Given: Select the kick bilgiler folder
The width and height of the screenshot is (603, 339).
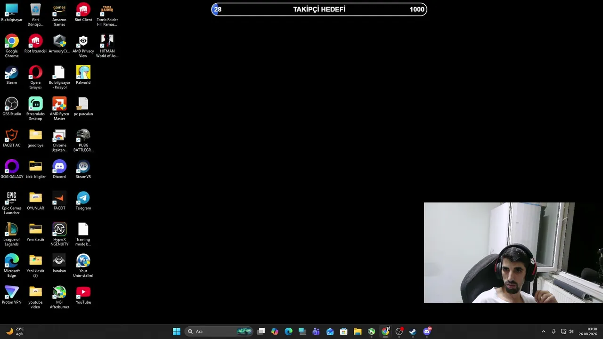Looking at the screenshot, I should pyautogui.click(x=35, y=169).
